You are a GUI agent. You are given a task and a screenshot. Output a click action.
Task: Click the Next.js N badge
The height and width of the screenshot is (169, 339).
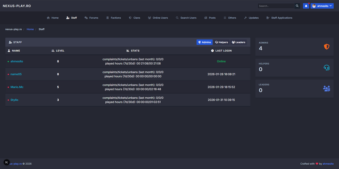click(x=6, y=162)
